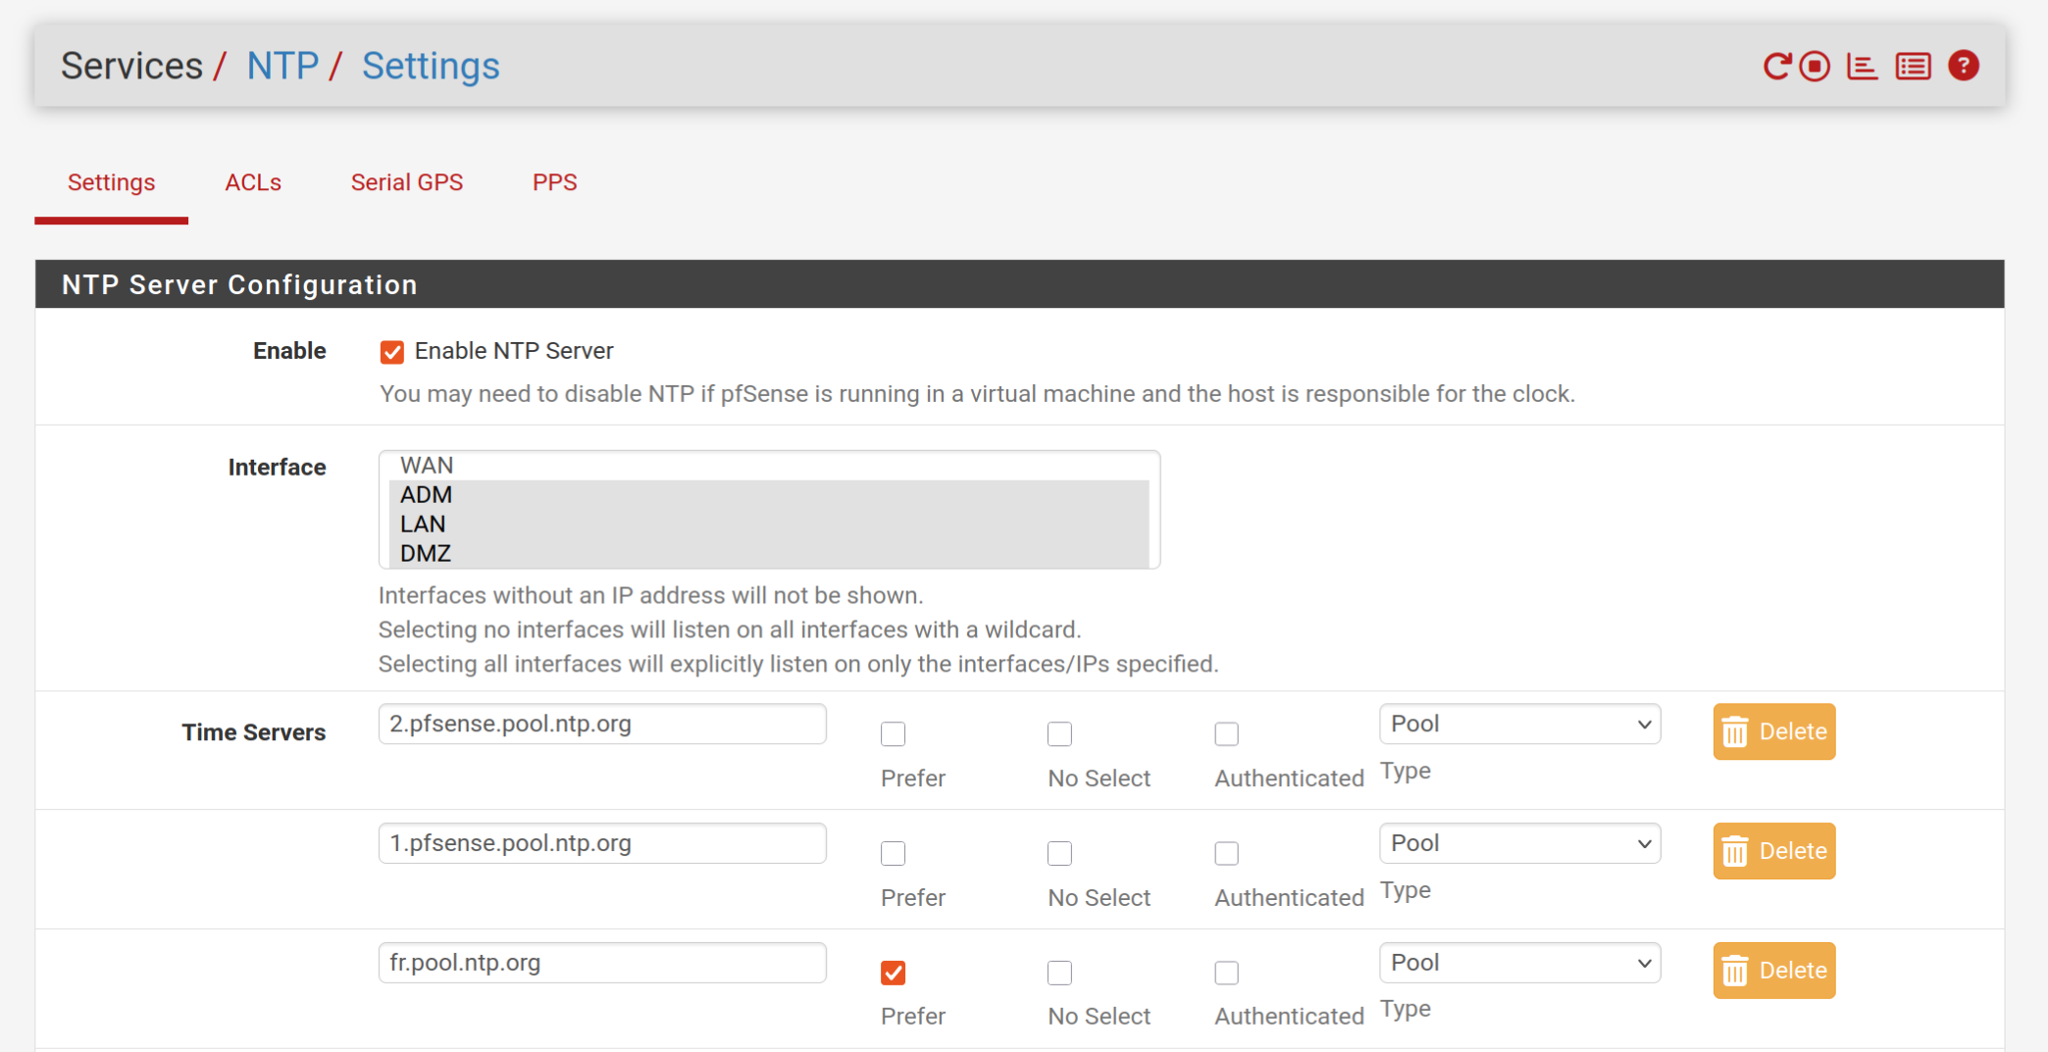
Task: Delete the fr.pool.ntp.org time server
Action: tap(1774, 971)
